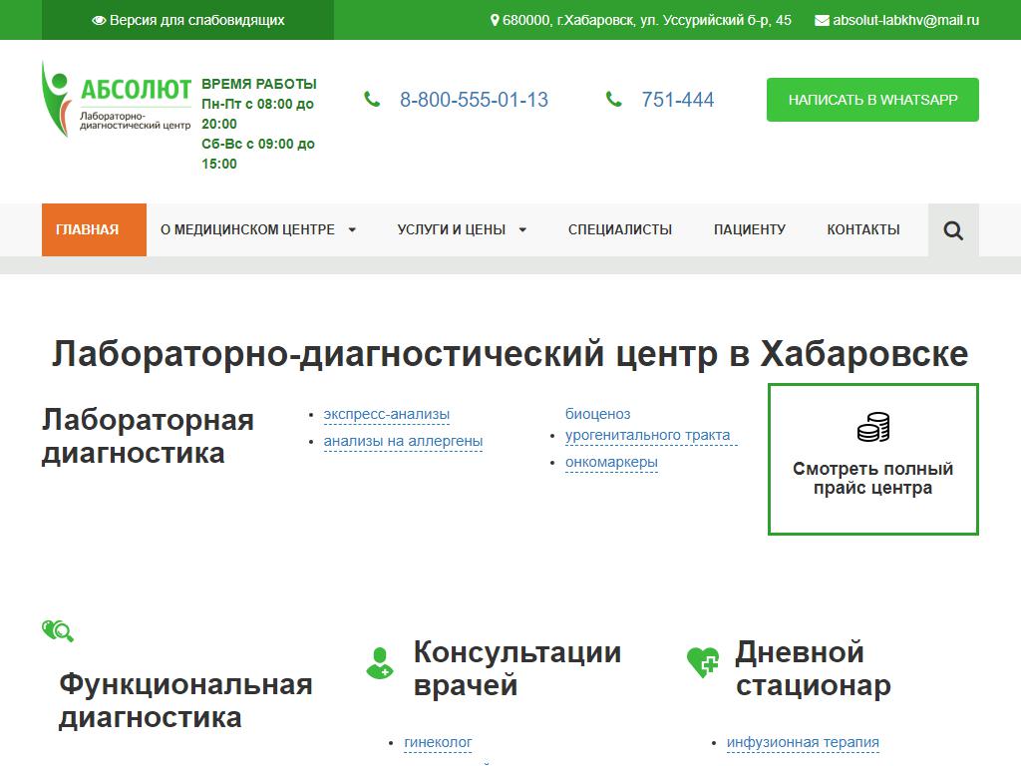Viewport: 1021px width, 766px height.
Task: Click main heading 'Лабораторно-диагностический центр в Хабаровске'
Action: tap(510, 354)
